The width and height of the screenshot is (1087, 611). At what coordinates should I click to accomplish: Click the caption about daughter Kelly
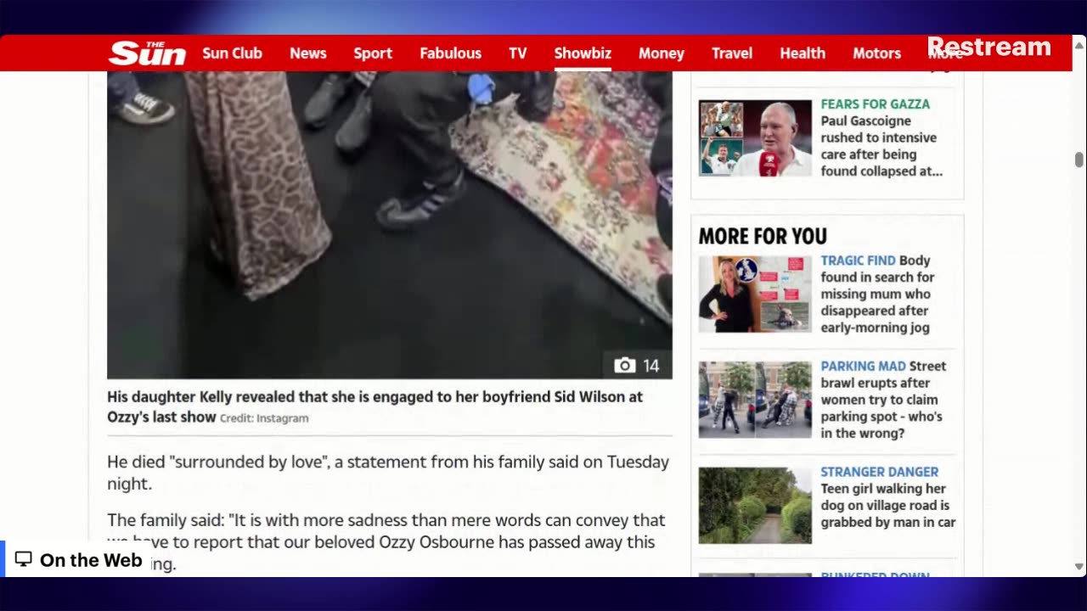375,406
